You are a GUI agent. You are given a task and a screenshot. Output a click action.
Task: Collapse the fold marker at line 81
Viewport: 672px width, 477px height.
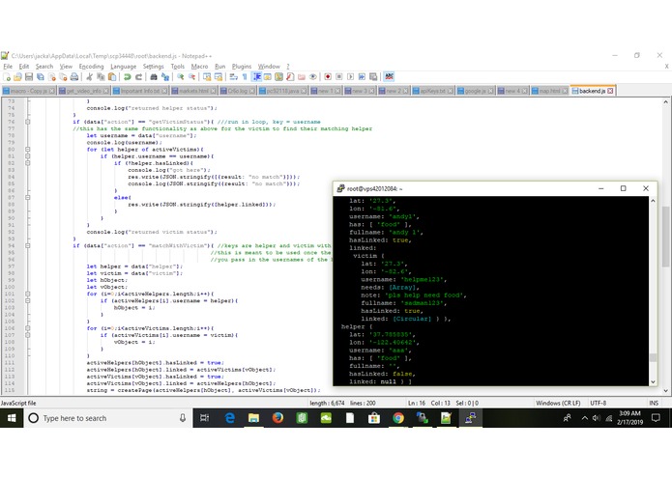pos(27,156)
